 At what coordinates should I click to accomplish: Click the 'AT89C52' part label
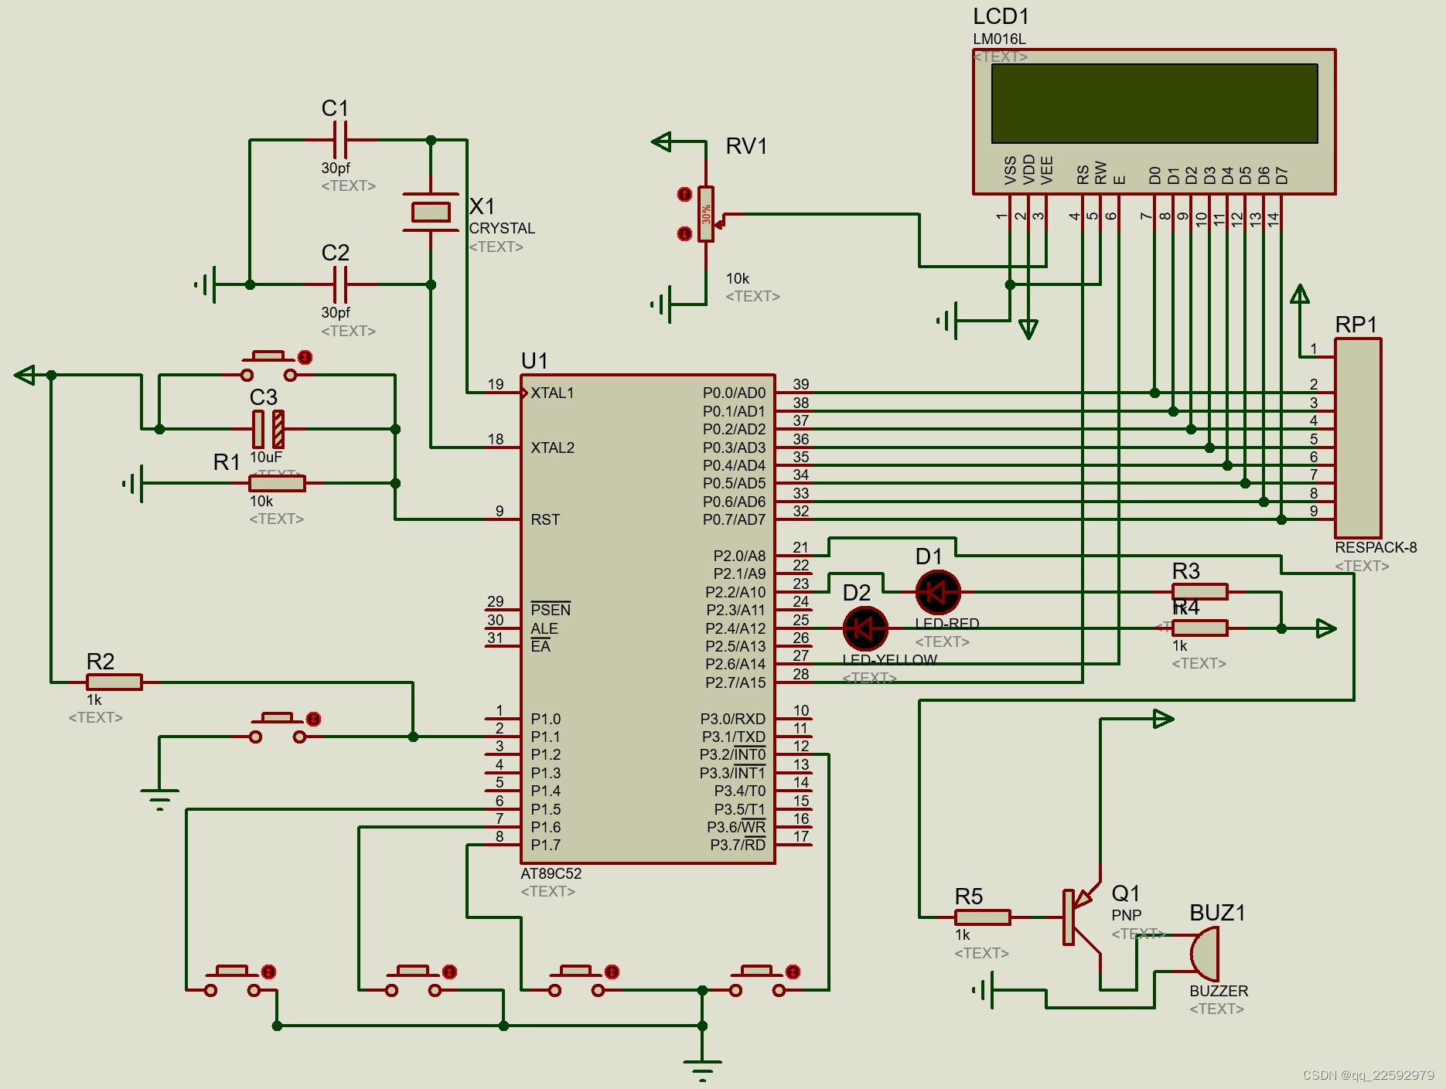click(x=551, y=873)
